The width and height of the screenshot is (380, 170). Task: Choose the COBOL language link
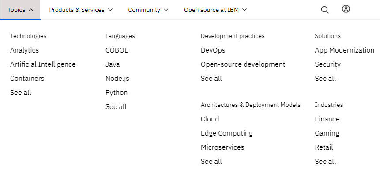click(117, 50)
